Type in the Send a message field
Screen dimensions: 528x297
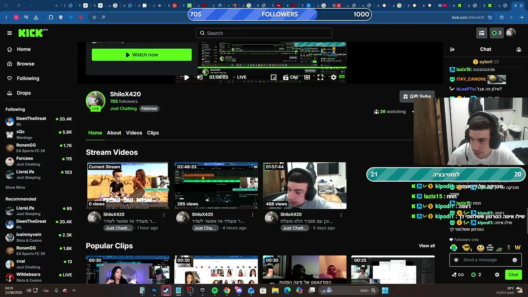486,260
